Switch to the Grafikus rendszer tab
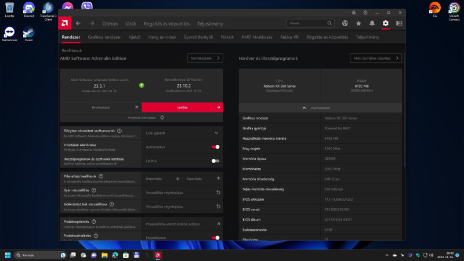The height and width of the screenshot is (261, 464). pos(104,37)
